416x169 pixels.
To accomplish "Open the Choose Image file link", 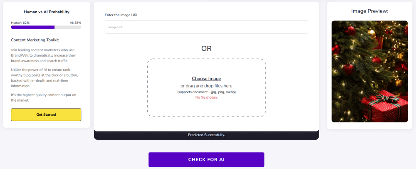I will coord(206,79).
